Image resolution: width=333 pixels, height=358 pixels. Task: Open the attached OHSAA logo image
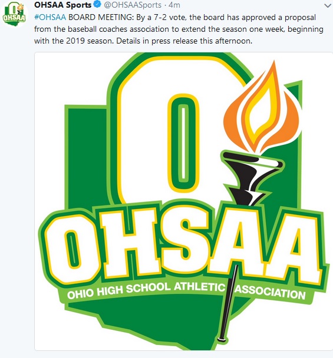183,201
